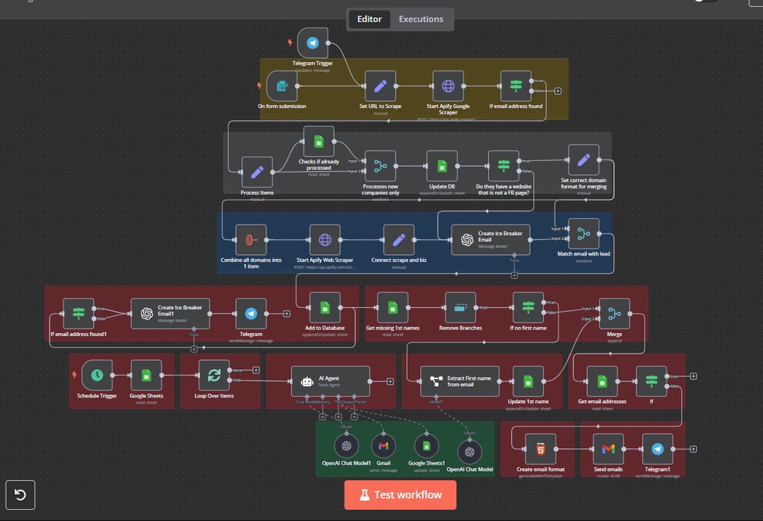Open the website not FB page If node

point(504,166)
